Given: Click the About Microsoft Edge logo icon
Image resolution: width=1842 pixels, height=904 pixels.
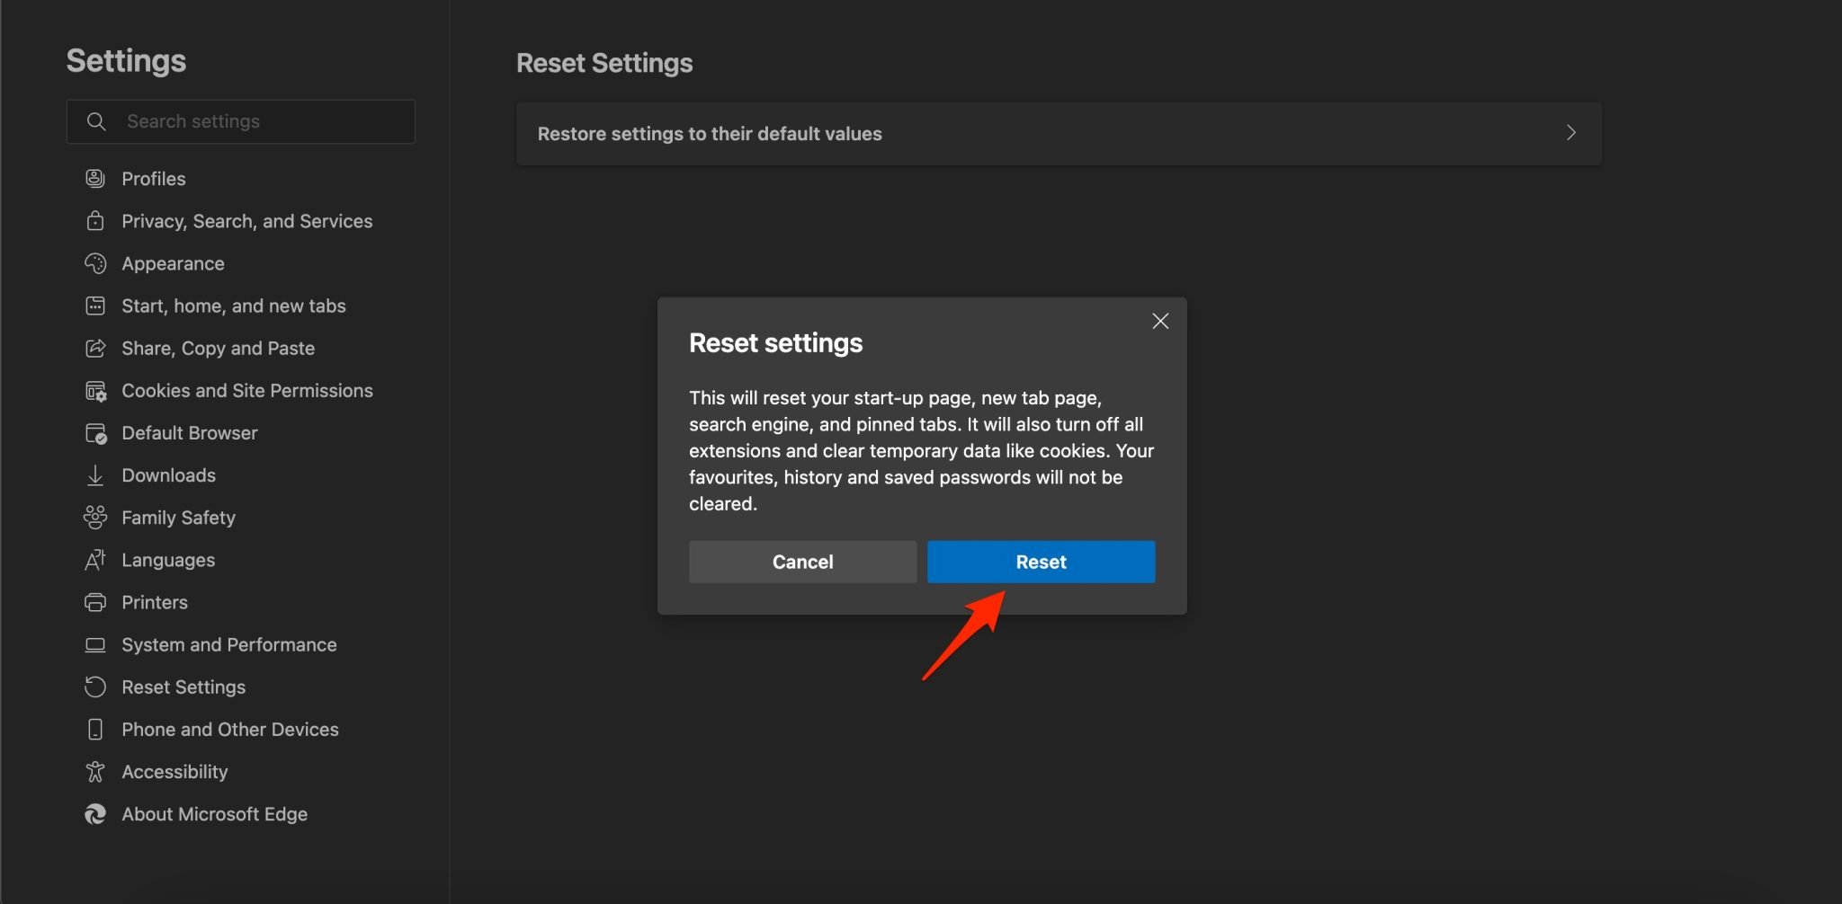Looking at the screenshot, I should click(95, 813).
